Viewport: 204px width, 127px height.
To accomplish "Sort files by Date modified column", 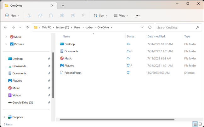I will (156, 37).
